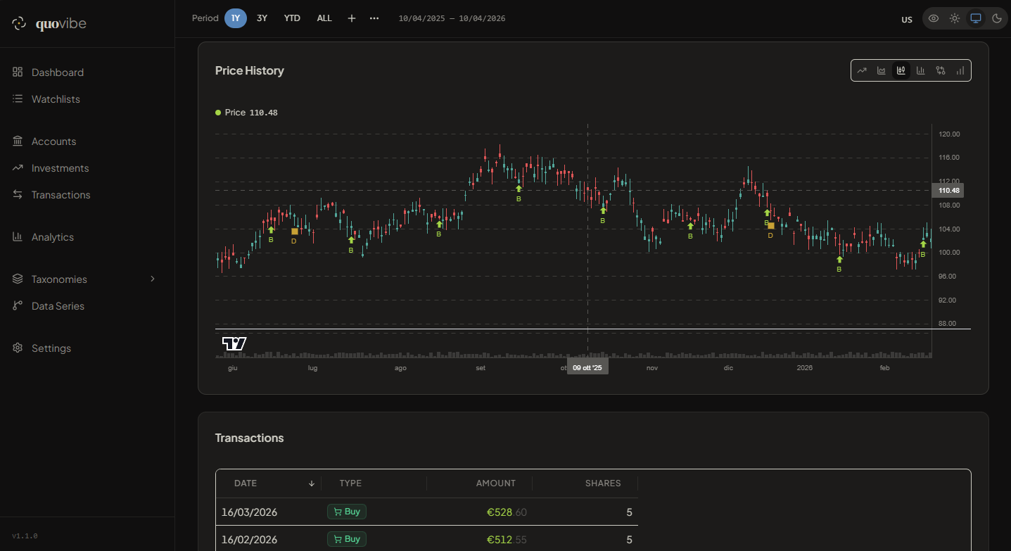The width and height of the screenshot is (1011, 551).
Task: Switch chart to line view icon
Action: [861, 70]
